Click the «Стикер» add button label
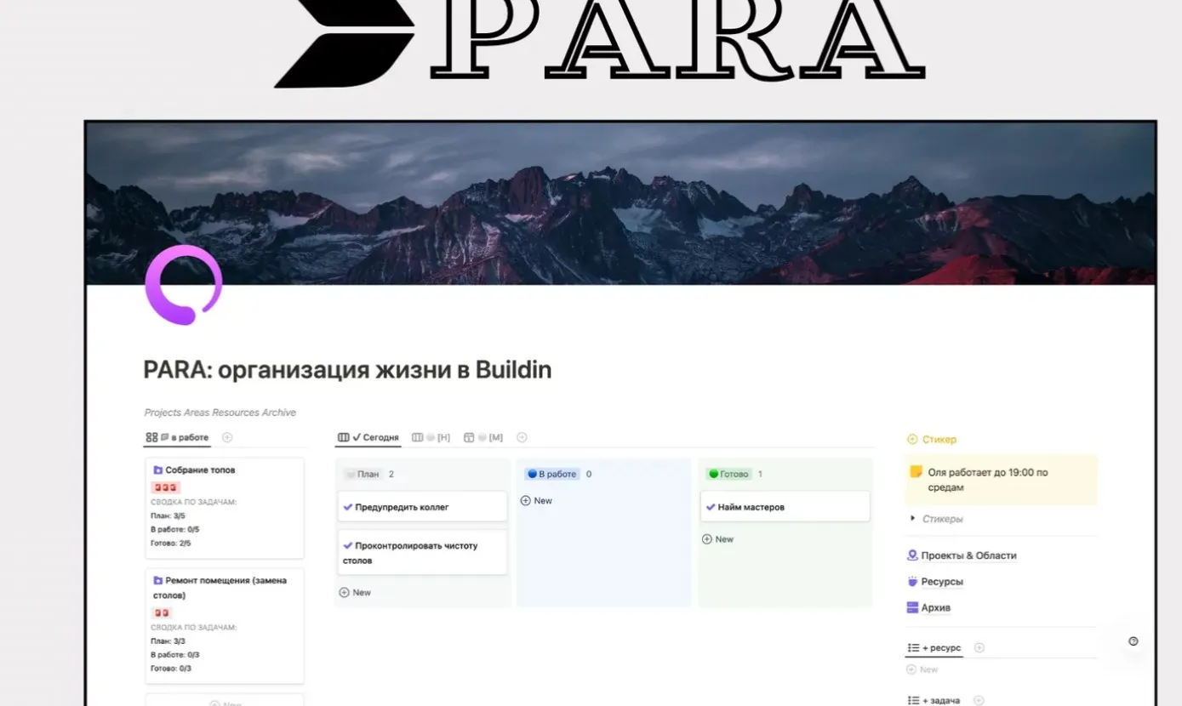Viewport: 1182px width, 706px height. pos(939,440)
